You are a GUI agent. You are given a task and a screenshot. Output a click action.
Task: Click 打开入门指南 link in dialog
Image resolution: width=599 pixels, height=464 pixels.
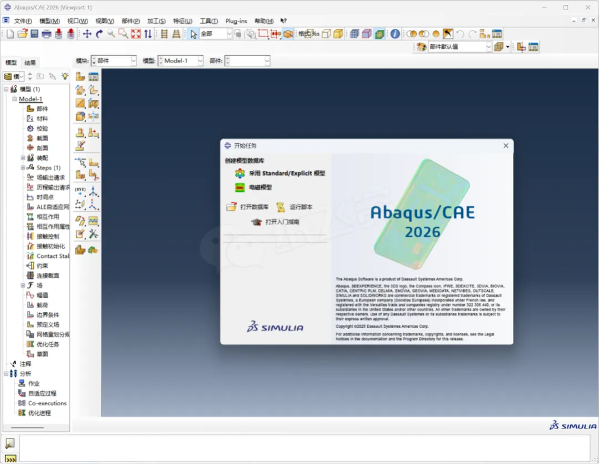[x=275, y=222]
